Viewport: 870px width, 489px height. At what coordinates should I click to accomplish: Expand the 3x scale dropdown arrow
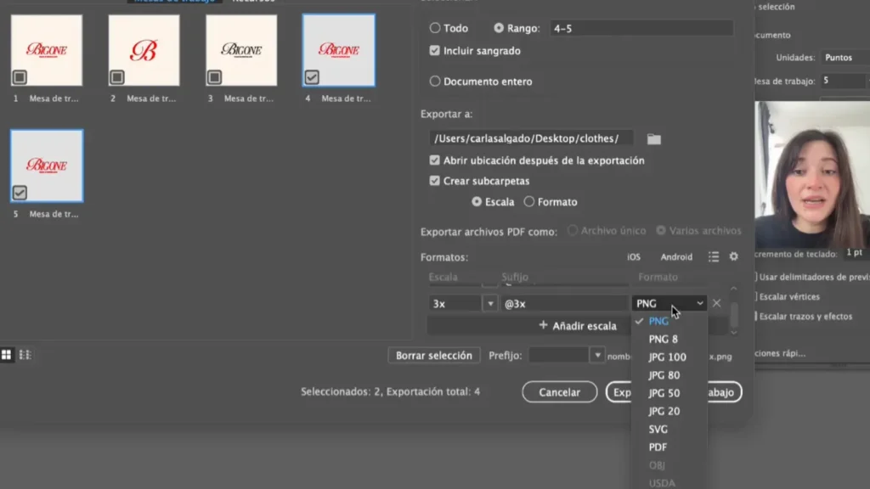coord(490,303)
